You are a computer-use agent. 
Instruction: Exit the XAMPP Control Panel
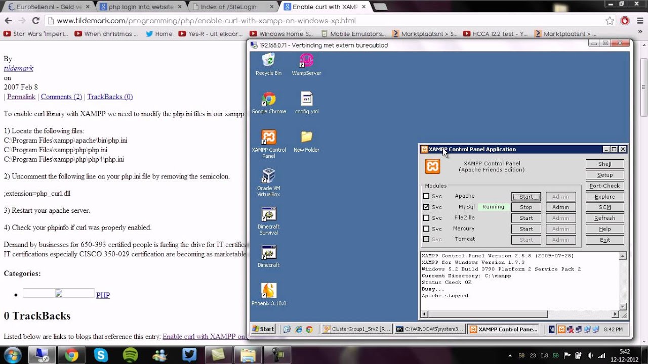604,240
